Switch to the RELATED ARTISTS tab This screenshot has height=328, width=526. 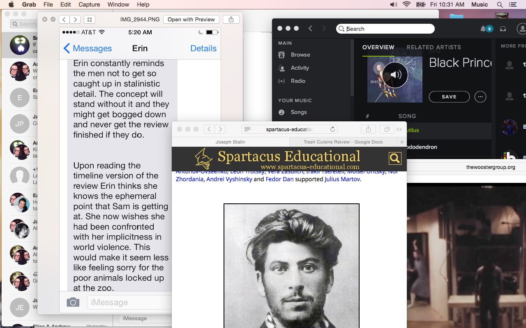434,47
